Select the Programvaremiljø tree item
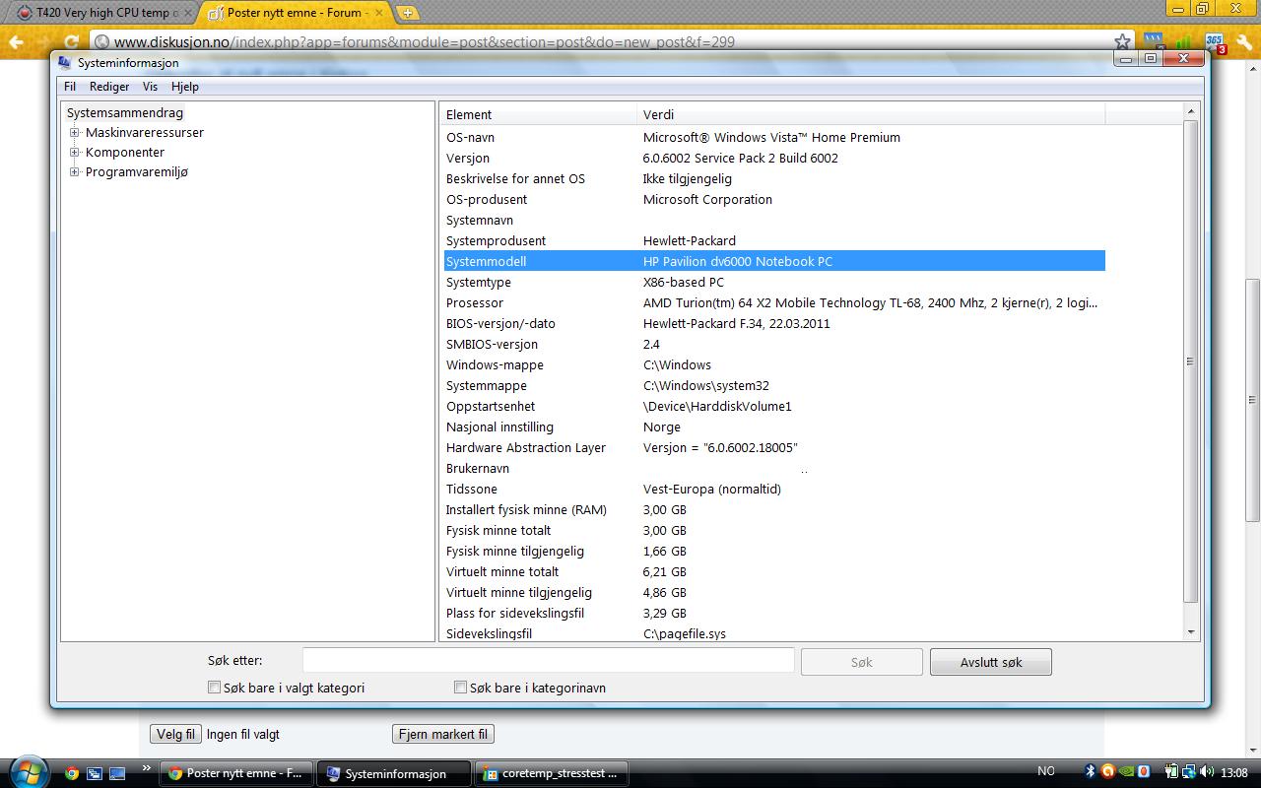 click(x=137, y=172)
